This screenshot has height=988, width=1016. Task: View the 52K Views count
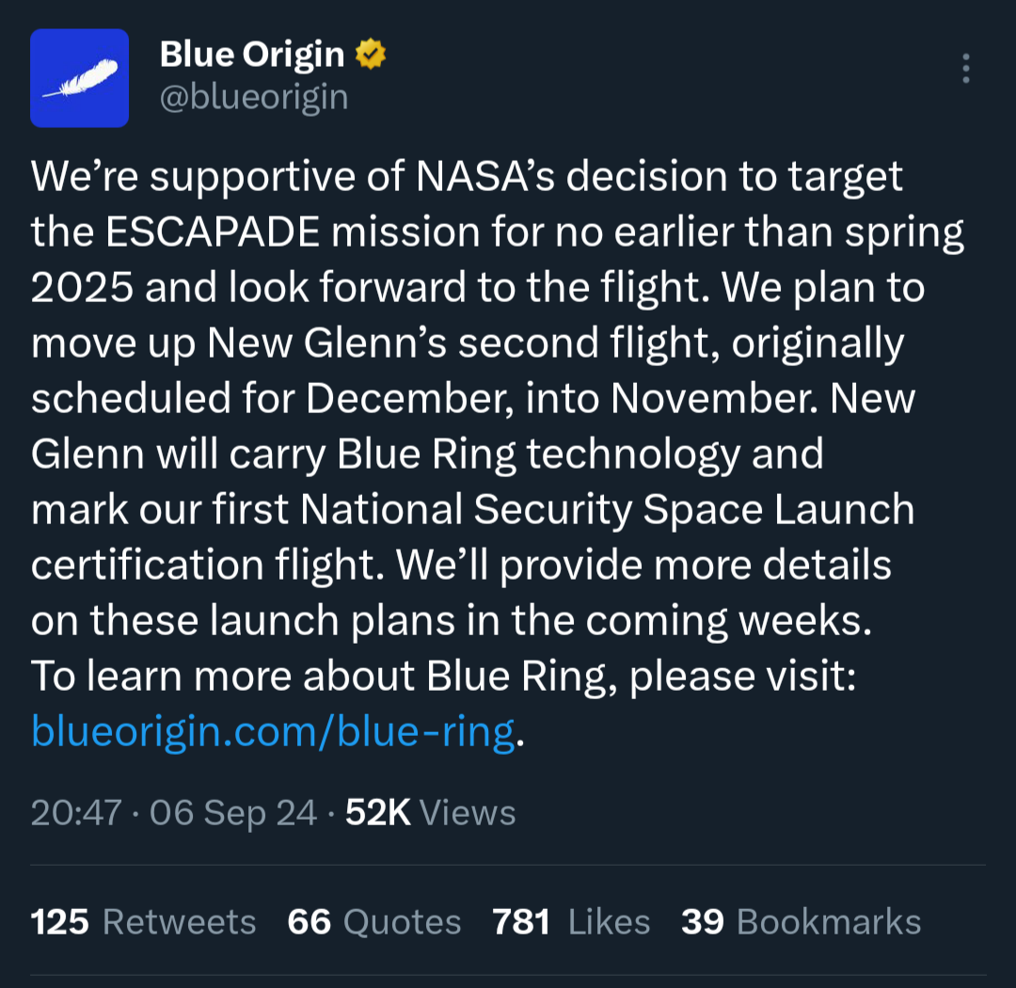coord(430,812)
